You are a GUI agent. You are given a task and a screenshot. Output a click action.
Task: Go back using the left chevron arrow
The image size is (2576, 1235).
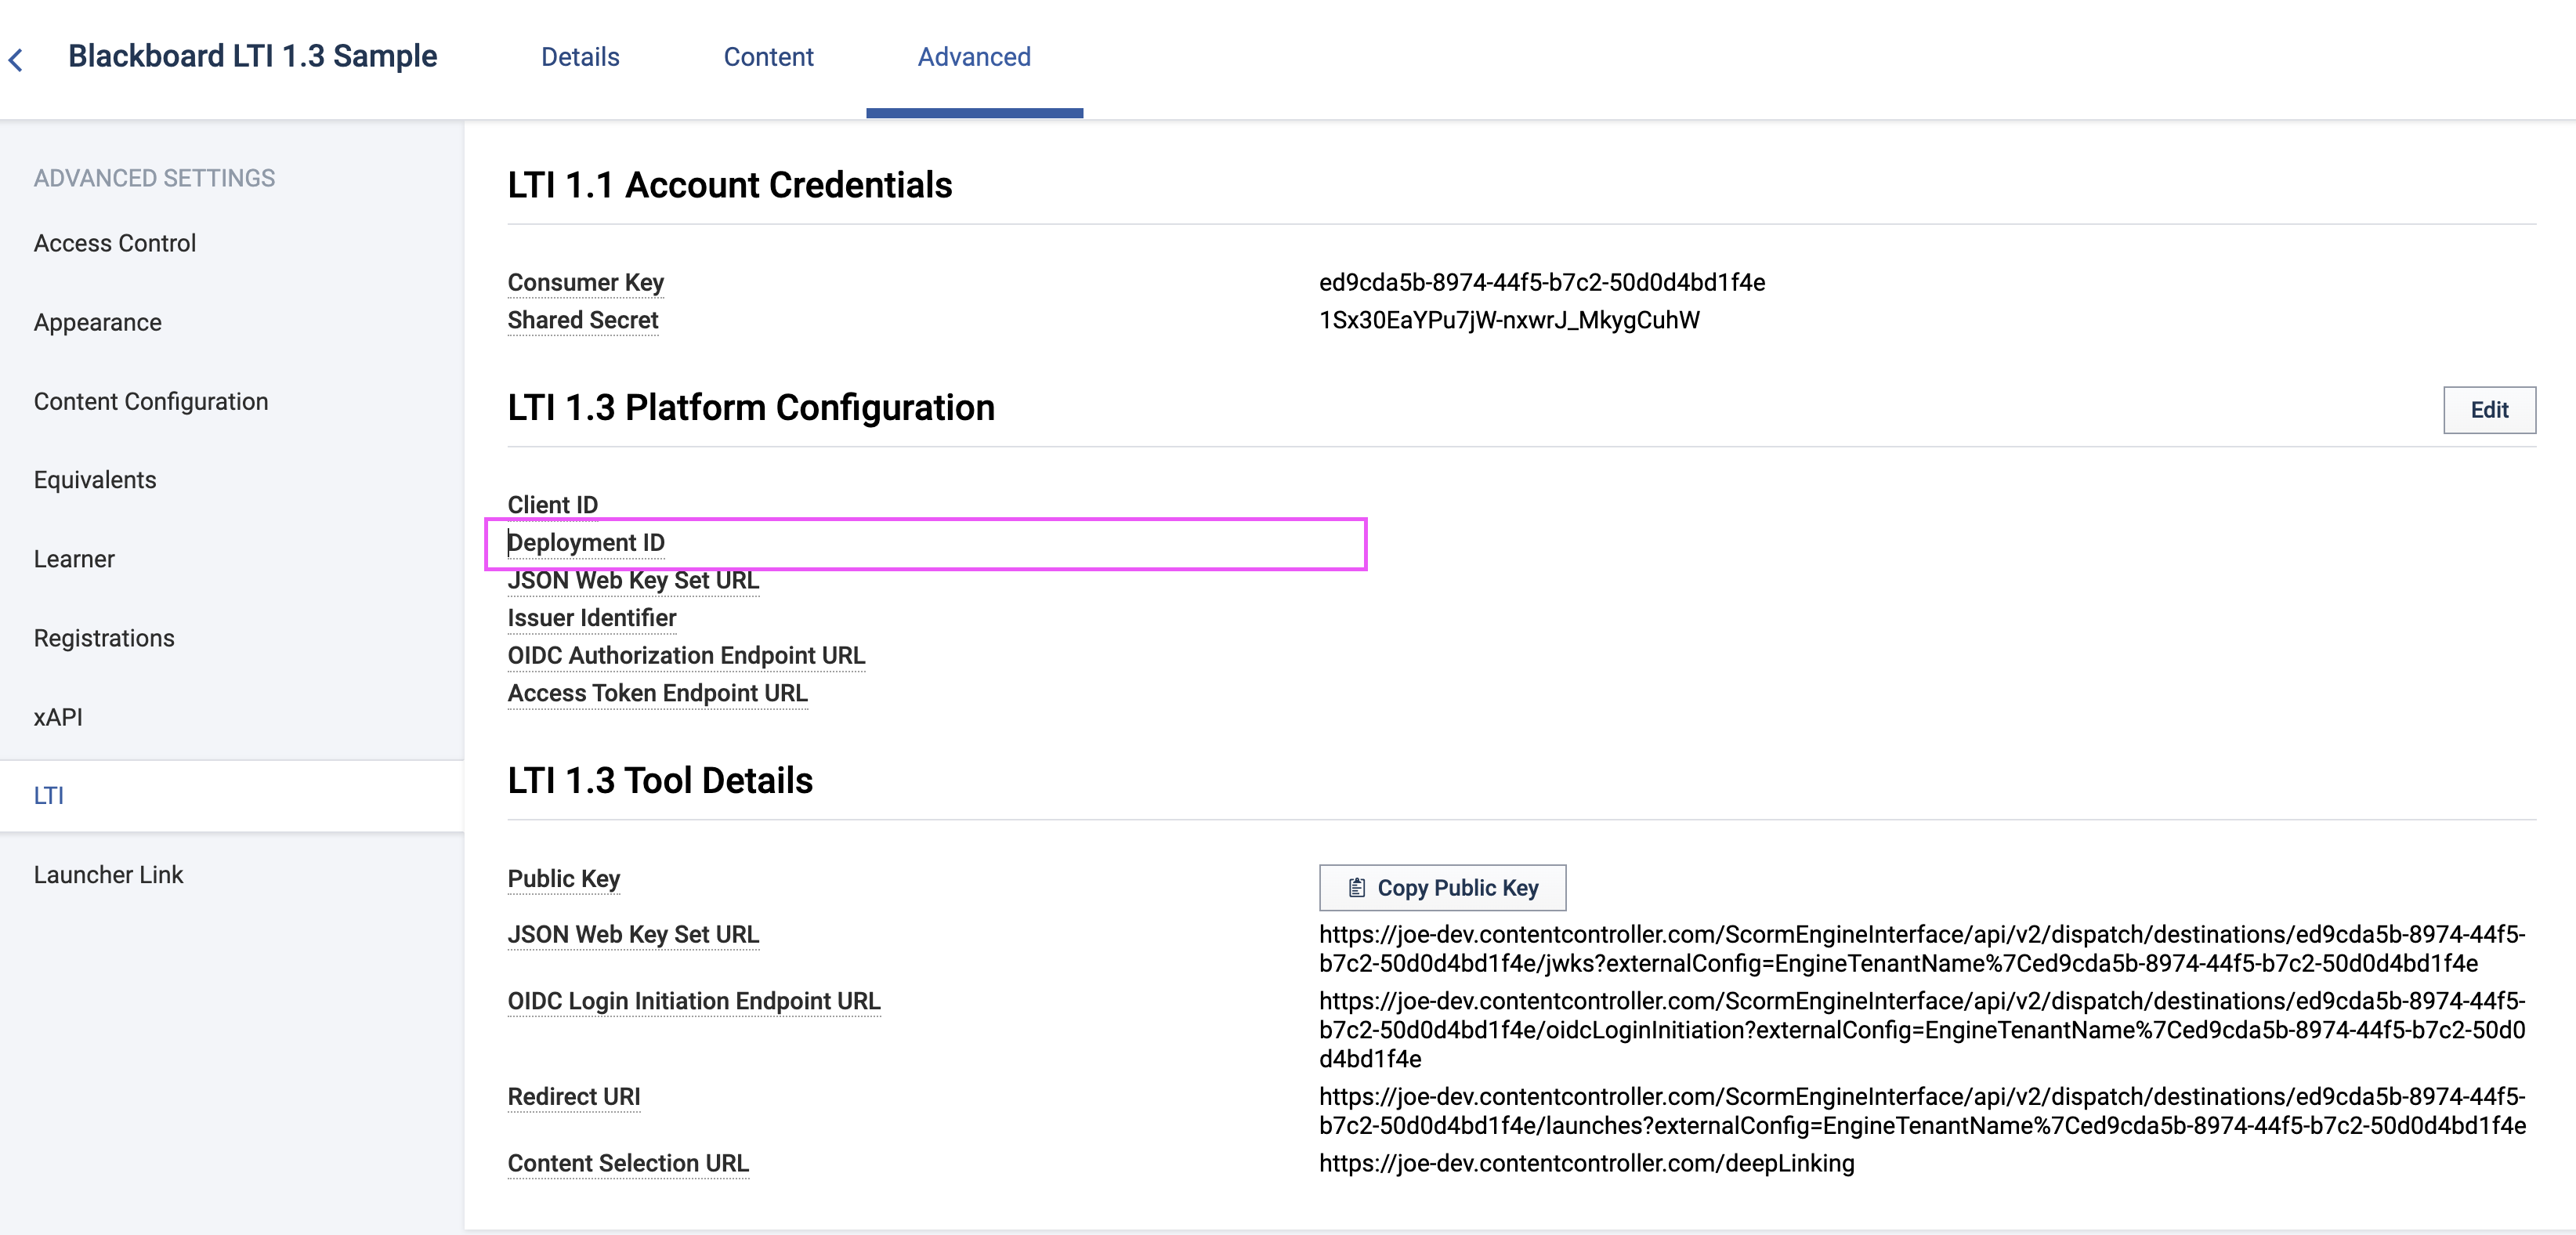tap(16, 60)
